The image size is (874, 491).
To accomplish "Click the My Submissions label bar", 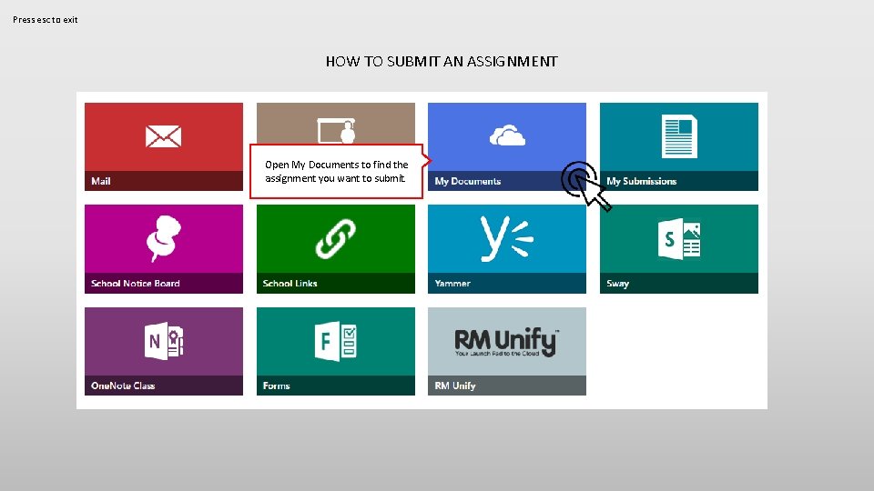I will [679, 181].
